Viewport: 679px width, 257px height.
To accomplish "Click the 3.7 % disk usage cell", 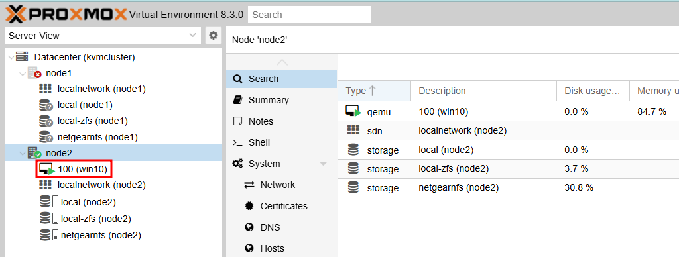I will (576, 168).
